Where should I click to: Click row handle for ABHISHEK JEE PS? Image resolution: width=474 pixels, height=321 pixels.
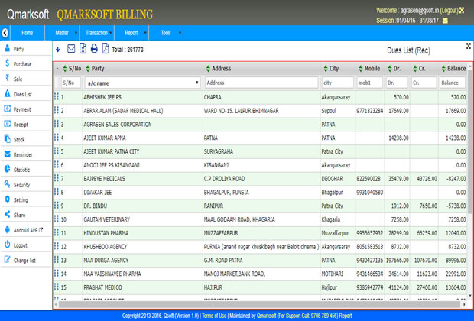coord(57,97)
